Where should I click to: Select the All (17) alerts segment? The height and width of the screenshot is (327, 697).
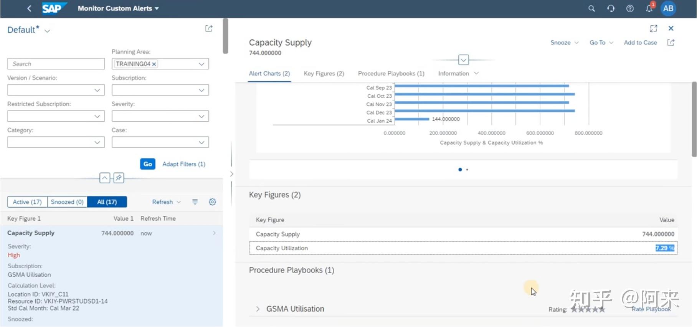pos(107,202)
